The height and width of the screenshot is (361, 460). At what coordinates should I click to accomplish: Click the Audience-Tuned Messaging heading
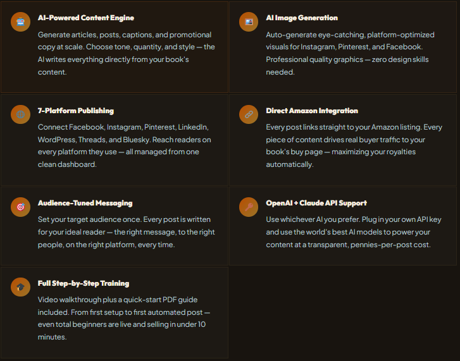(85, 203)
